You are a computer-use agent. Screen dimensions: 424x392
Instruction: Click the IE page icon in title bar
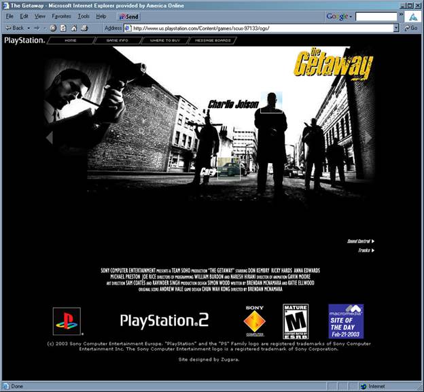pyautogui.click(x=6, y=5)
